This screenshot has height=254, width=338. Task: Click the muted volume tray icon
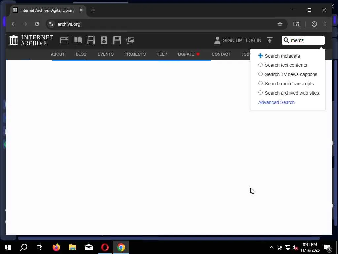pos(295,247)
